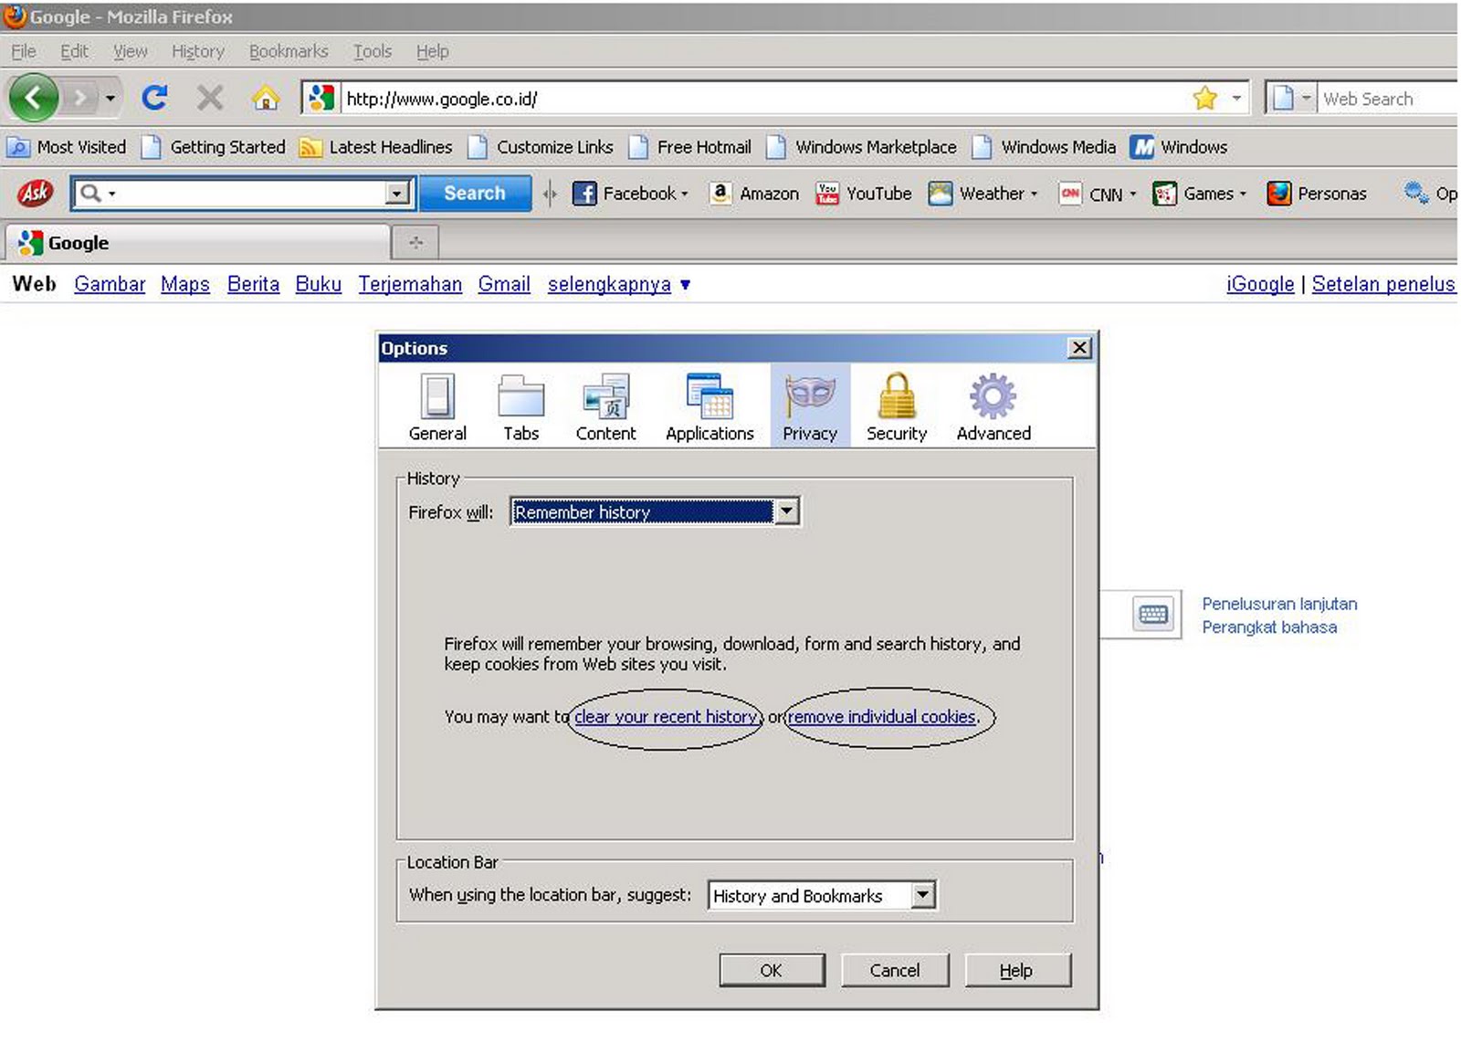Bookmark the page using the star icon
Viewport: 1461px width, 1053px height.
point(1204,98)
